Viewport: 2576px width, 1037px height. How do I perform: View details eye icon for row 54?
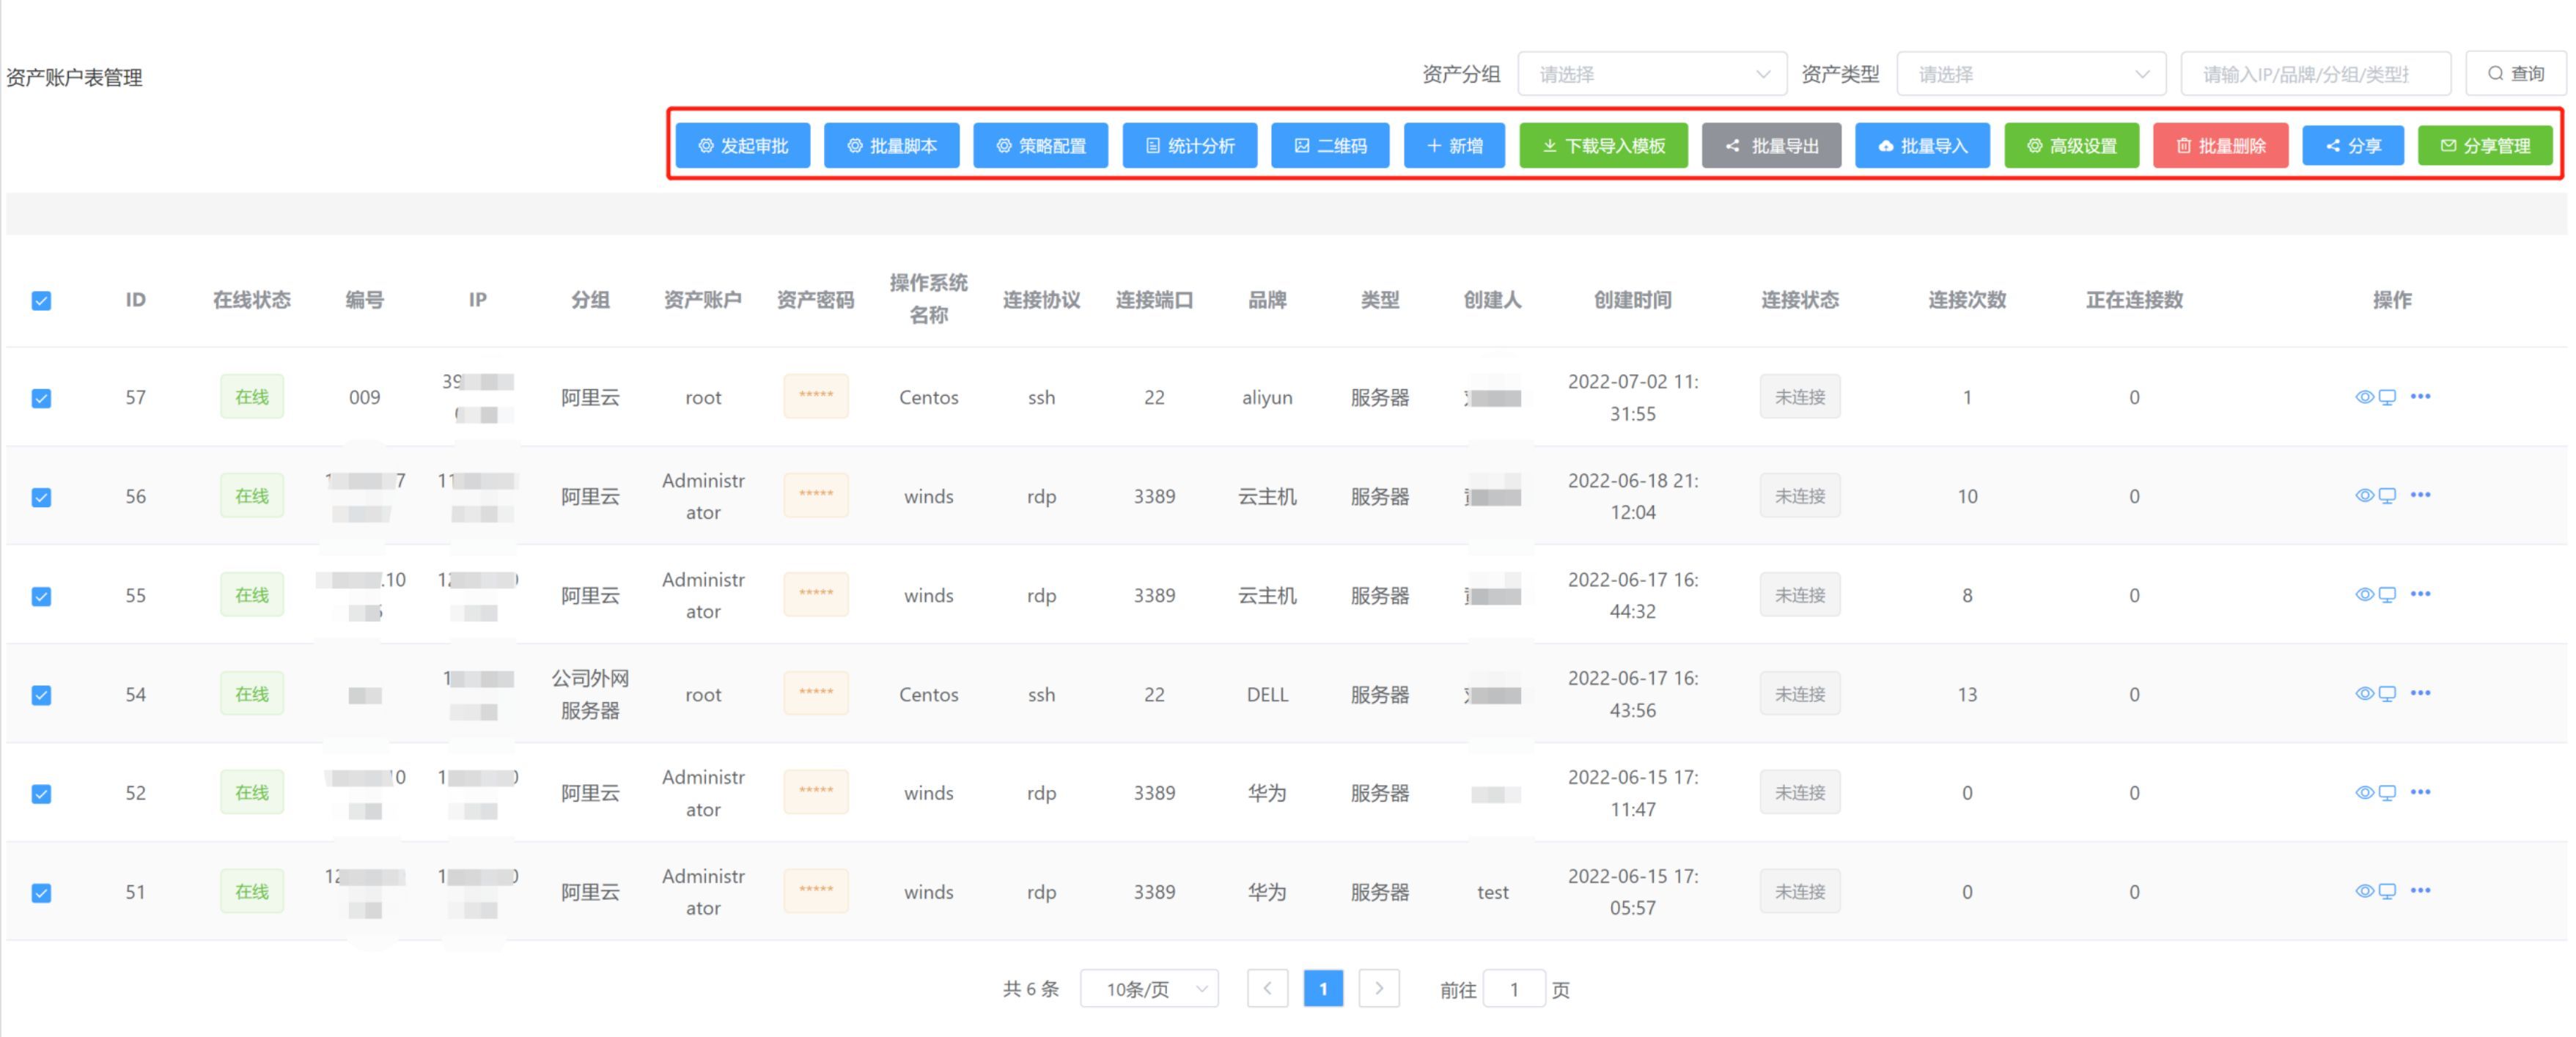(2364, 693)
